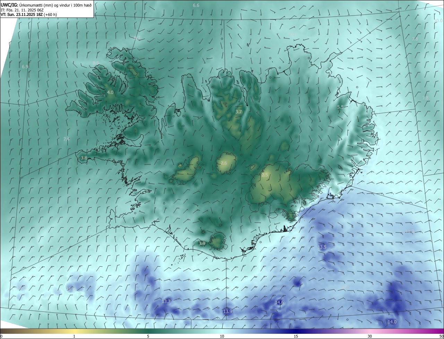Pick the 4.0 value label
Image resolution: width=444 pixels, height=339 pixels.
click(110, 93)
